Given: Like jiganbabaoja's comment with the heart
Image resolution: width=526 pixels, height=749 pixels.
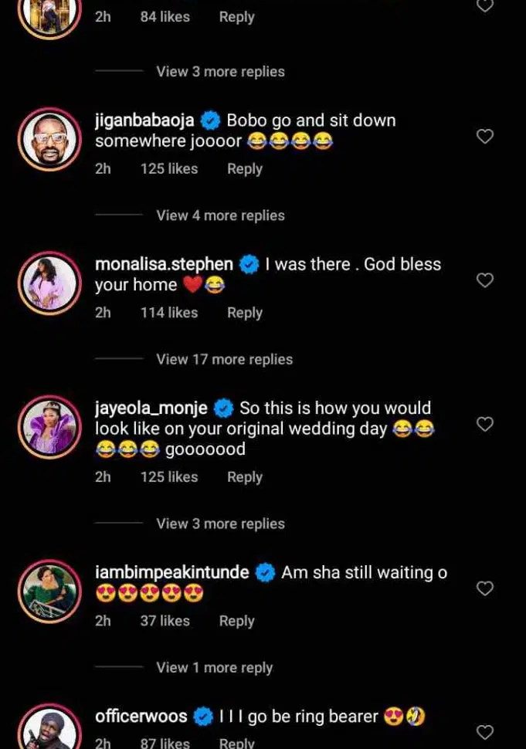Looking at the screenshot, I should 484,137.
